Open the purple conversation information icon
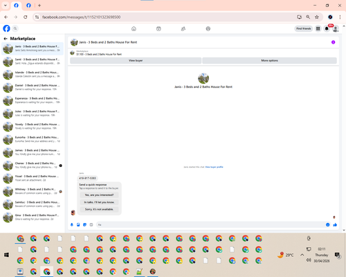 point(333,42)
